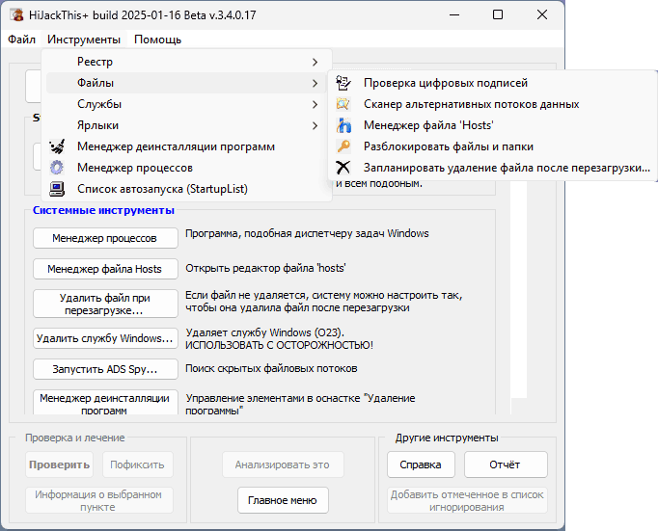
Task: Click the Анализировать это button
Action: coord(283,465)
